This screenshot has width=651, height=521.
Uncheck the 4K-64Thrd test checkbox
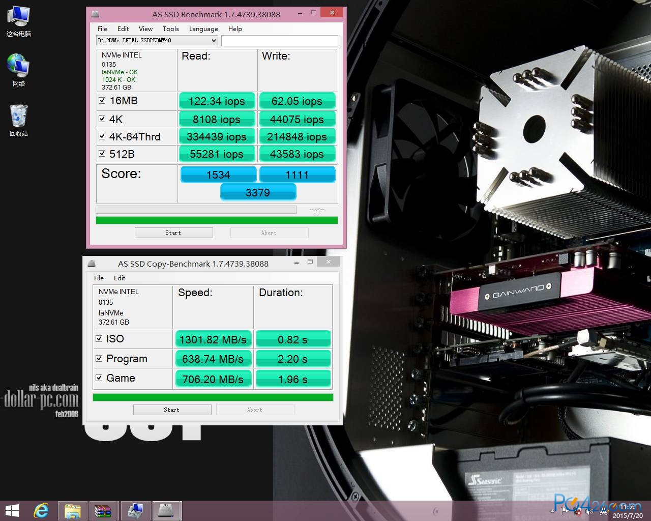click(102, 136)
